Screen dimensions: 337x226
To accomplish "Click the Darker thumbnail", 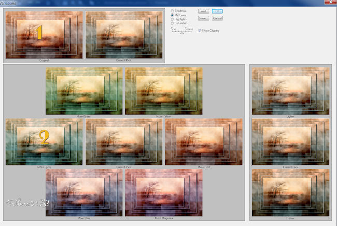I will (290, 193).
